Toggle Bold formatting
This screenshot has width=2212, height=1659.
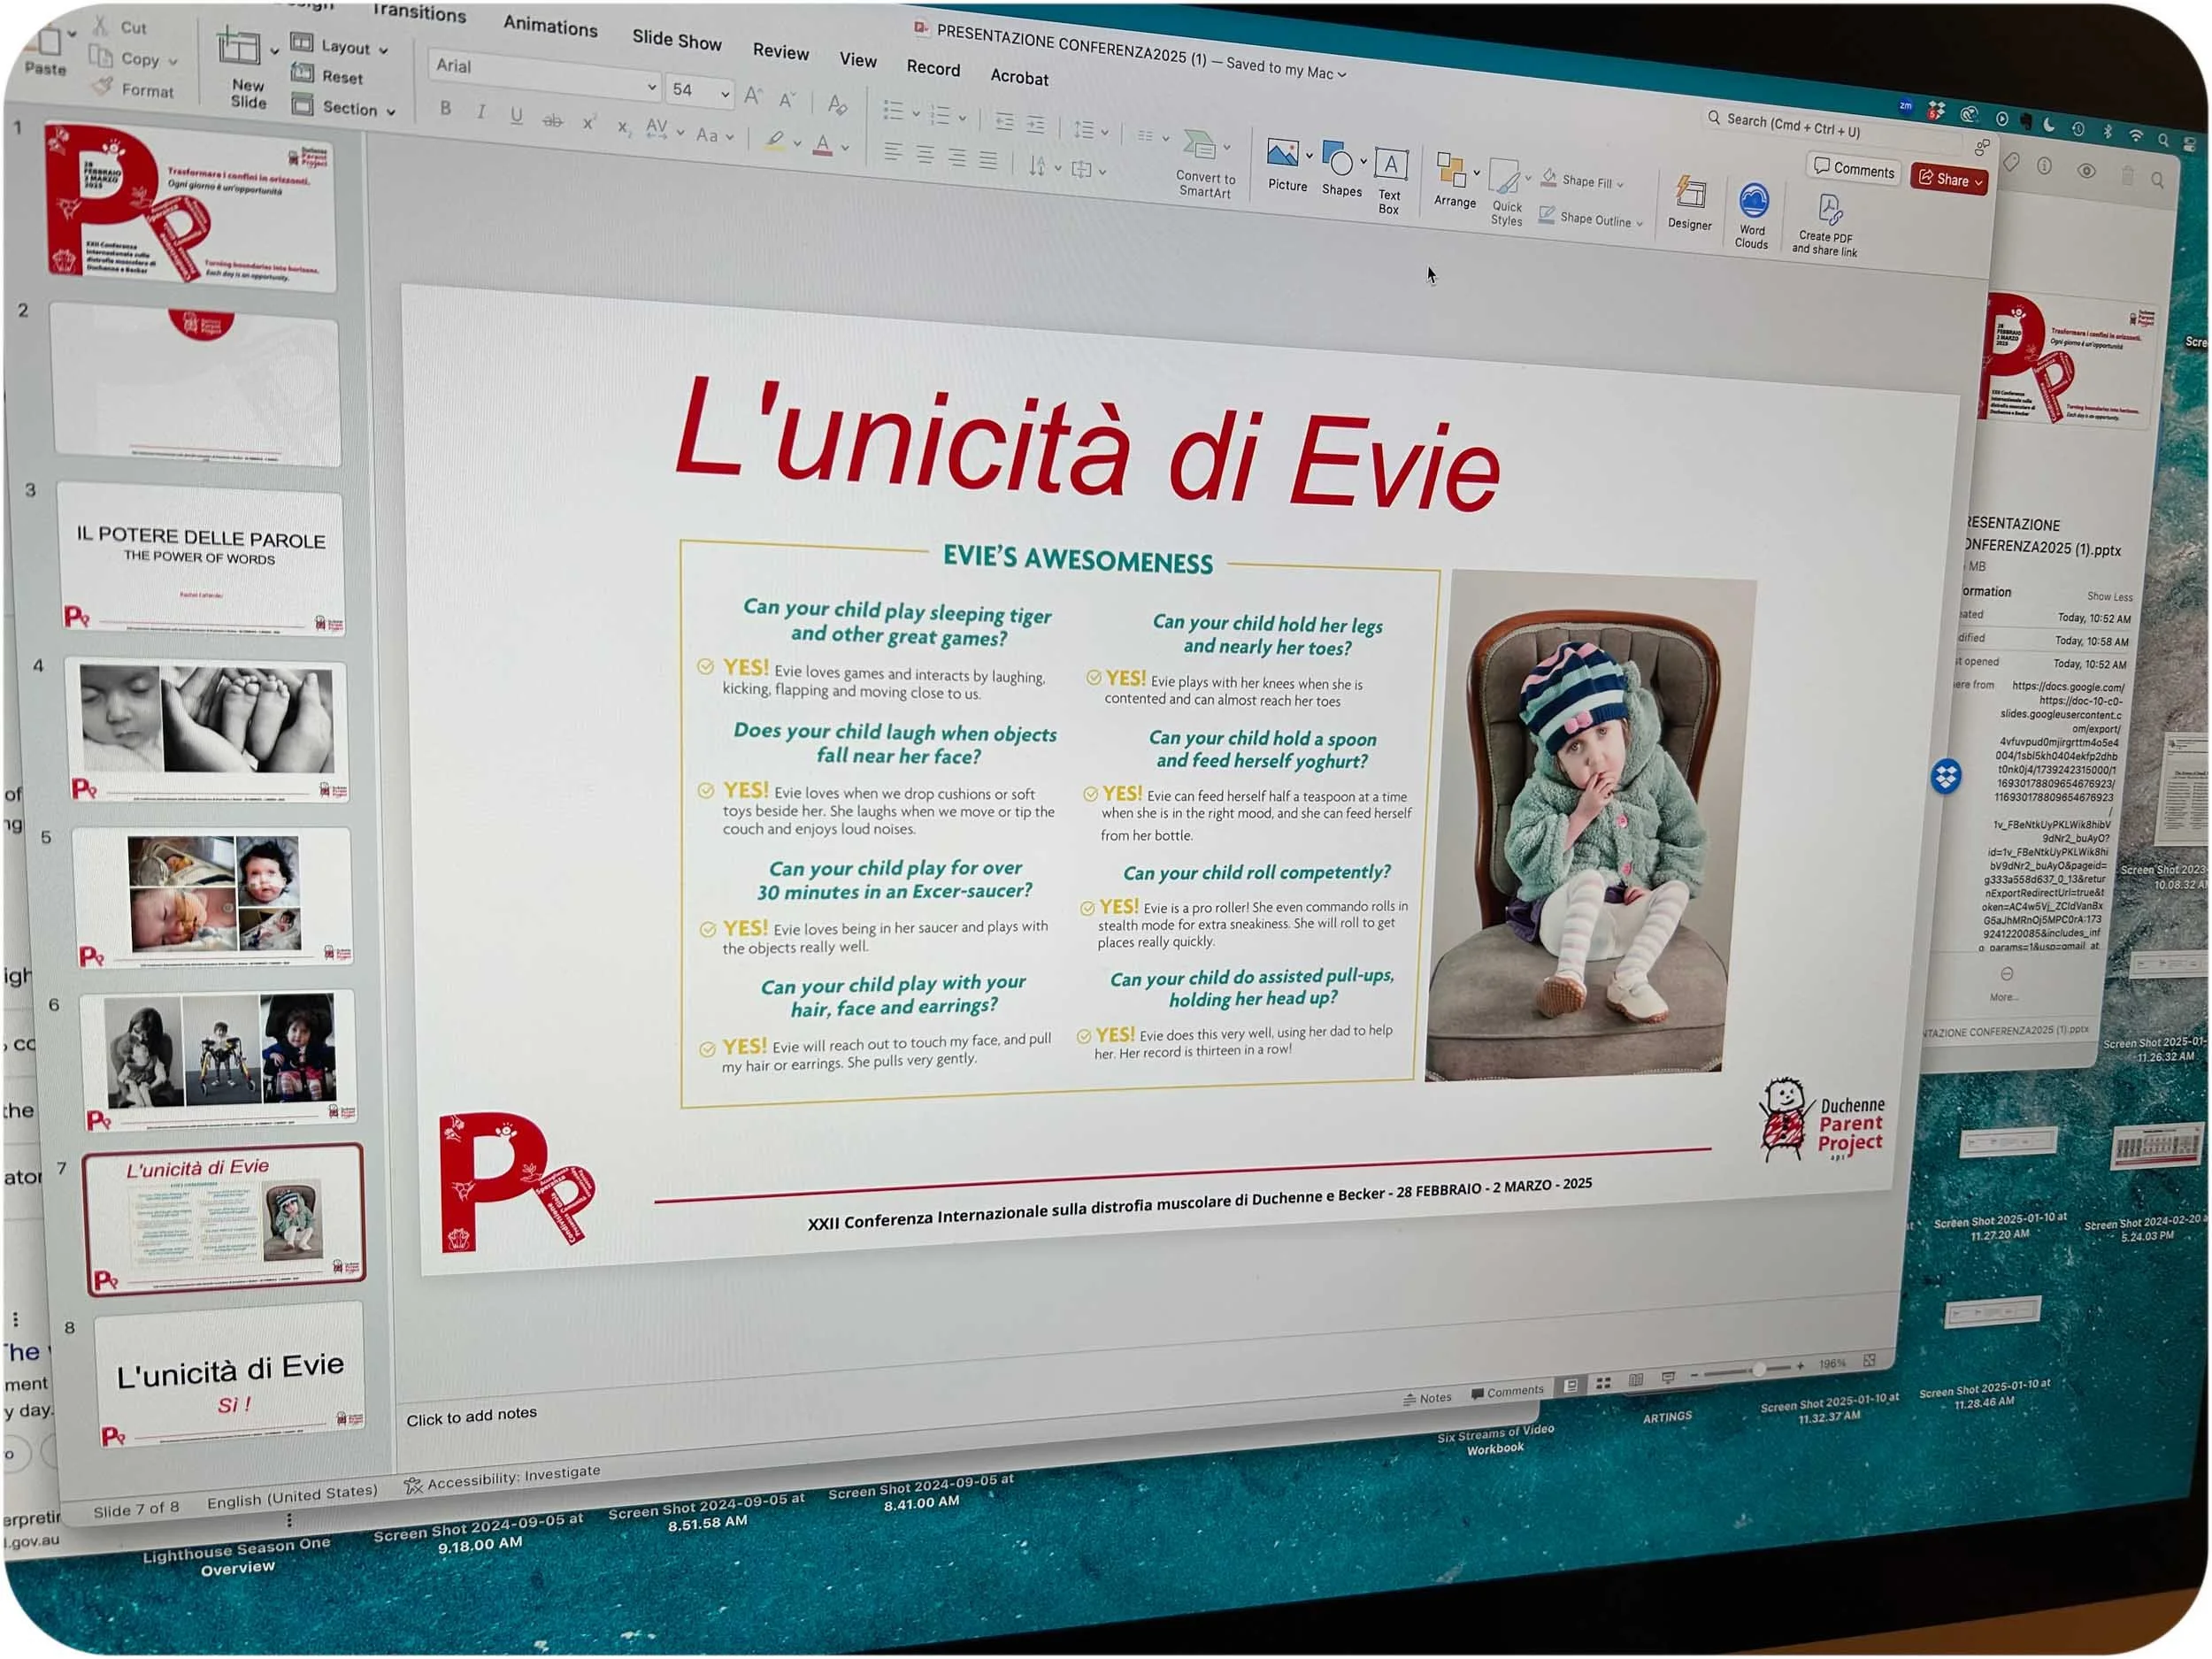[x=445, y=108]
